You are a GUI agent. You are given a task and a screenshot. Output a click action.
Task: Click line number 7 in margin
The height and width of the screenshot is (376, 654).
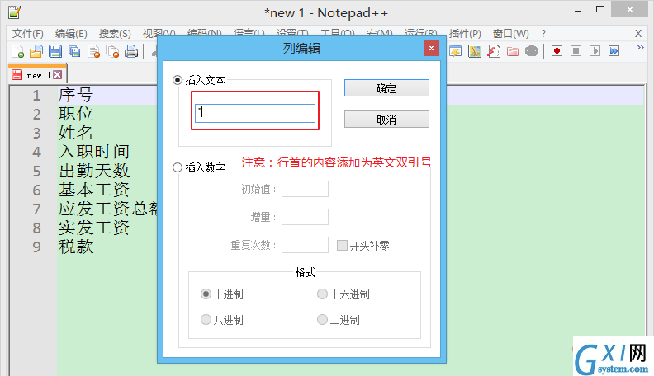point(36,209)
